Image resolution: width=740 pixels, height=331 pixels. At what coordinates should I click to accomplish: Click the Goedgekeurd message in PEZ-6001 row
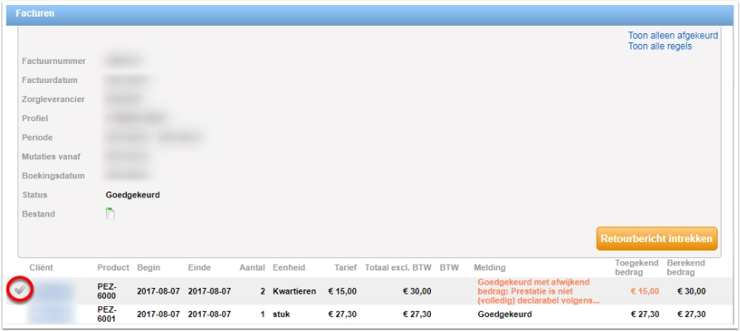click(505, 314)
